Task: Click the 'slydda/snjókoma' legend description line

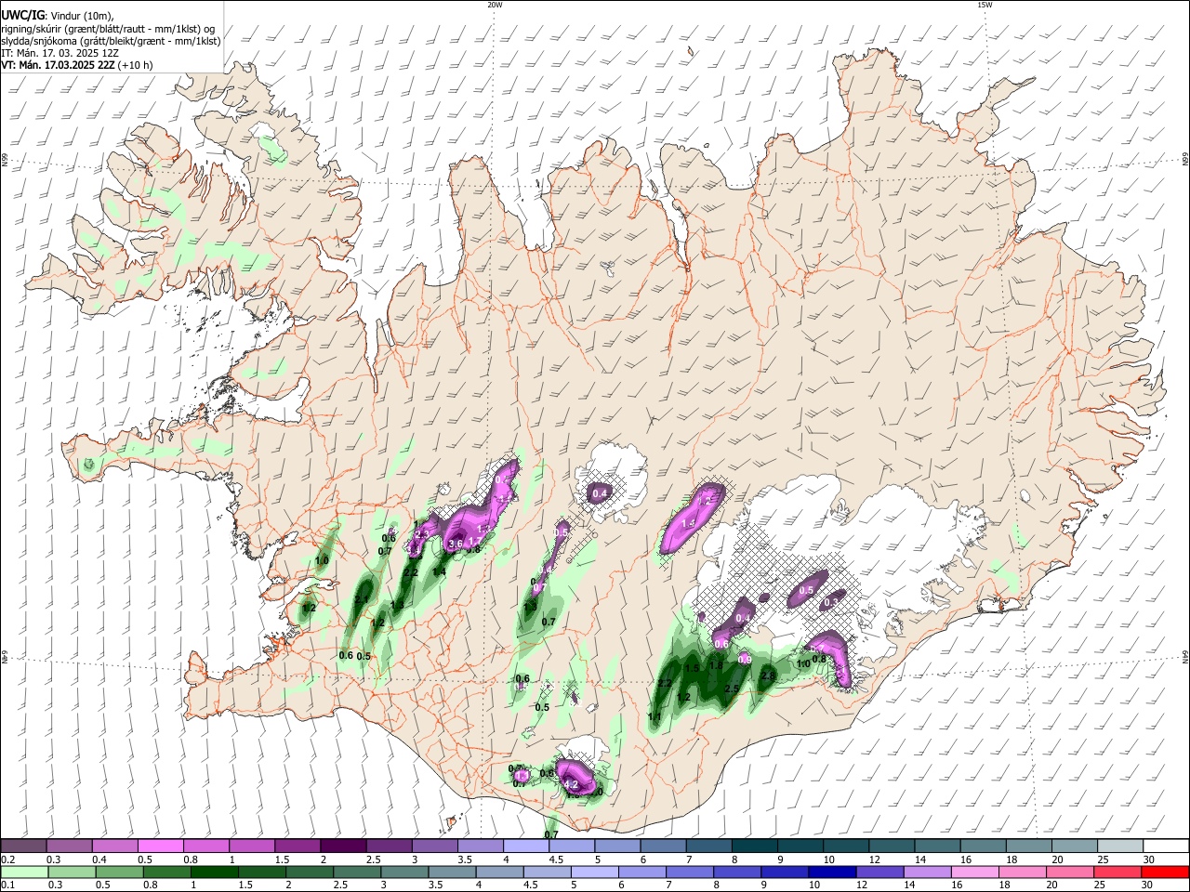Action: click(112, 41)
